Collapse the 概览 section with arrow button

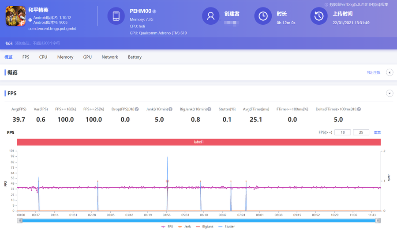[390, 72]
